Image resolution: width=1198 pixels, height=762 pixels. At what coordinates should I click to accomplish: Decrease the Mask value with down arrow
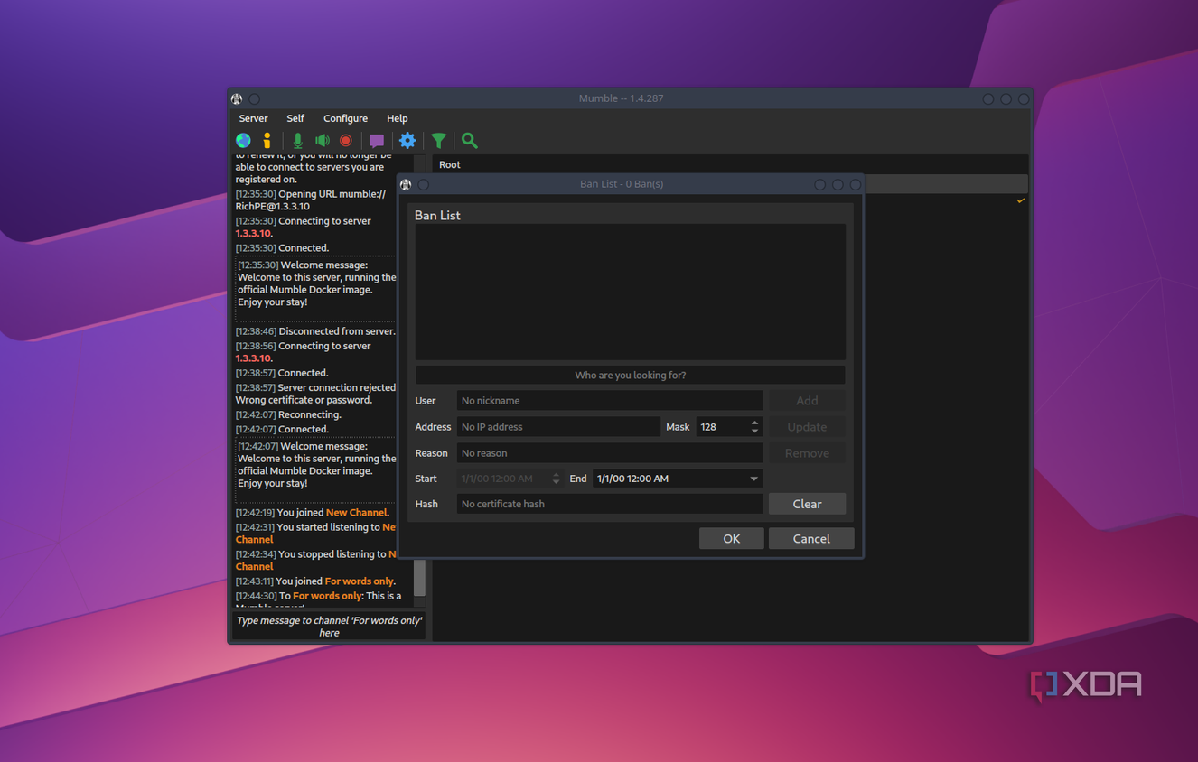click(755, 431)
